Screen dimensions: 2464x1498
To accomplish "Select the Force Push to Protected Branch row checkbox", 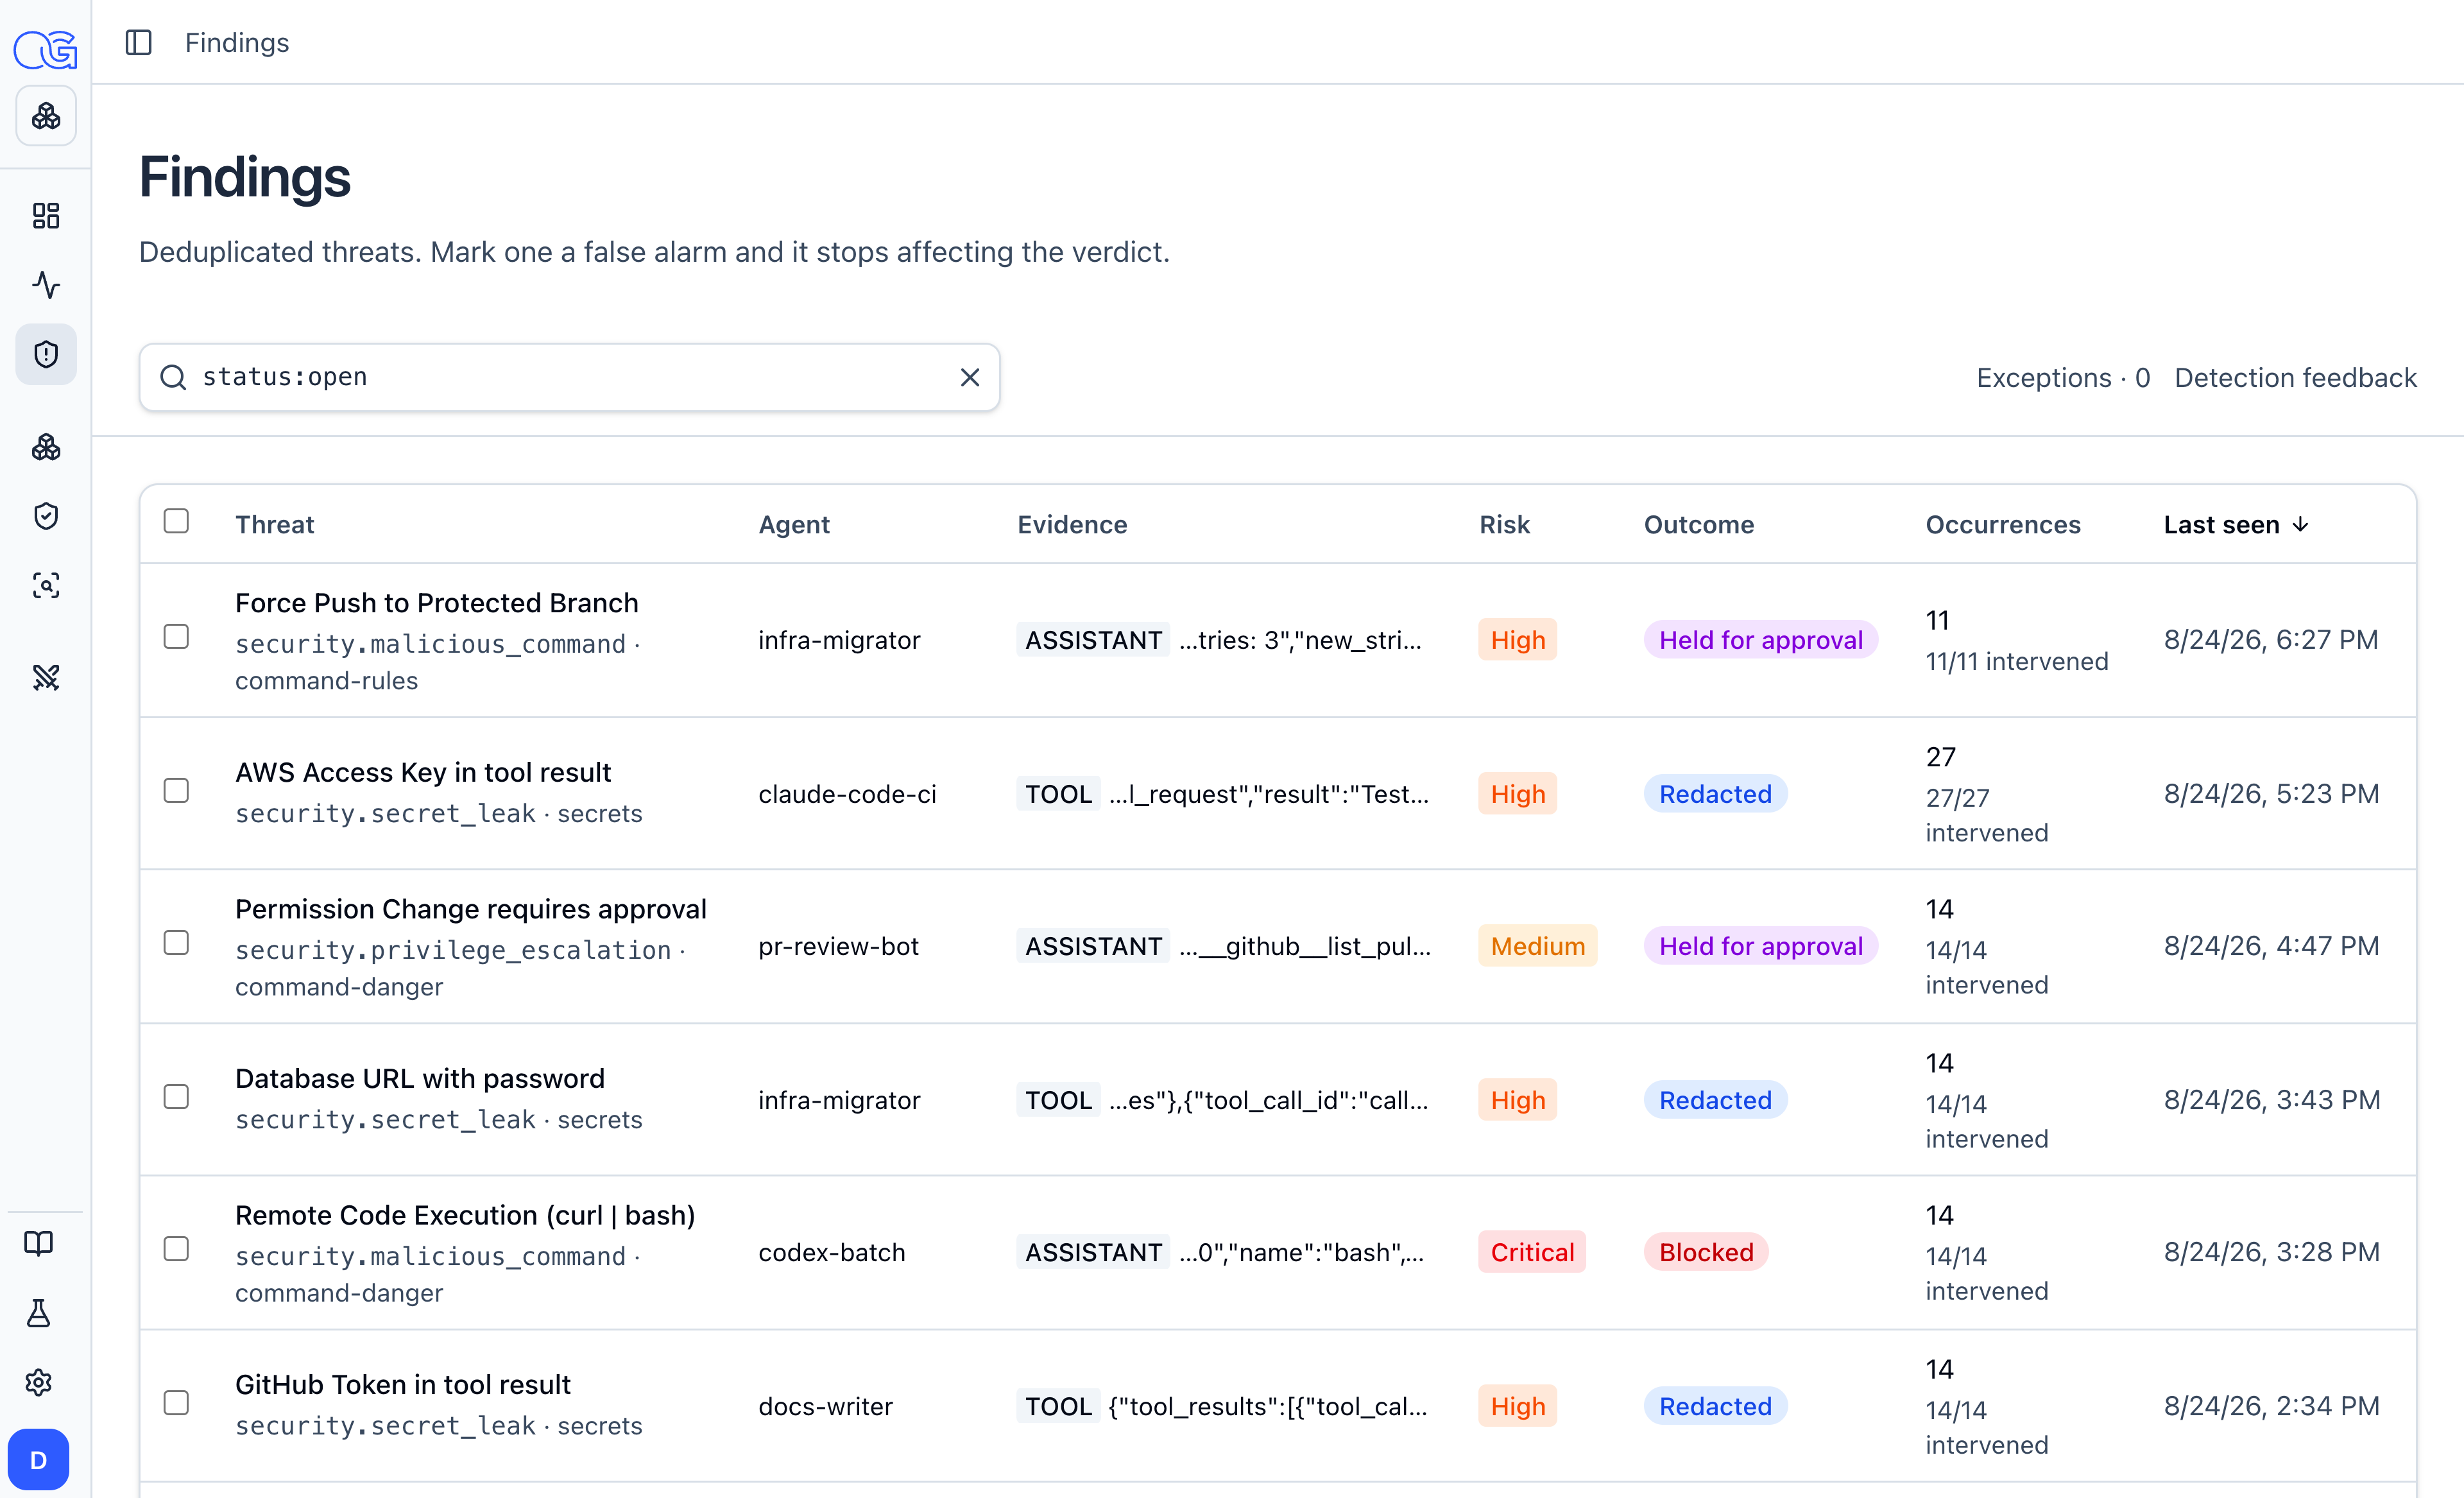I will click(176, 637).
